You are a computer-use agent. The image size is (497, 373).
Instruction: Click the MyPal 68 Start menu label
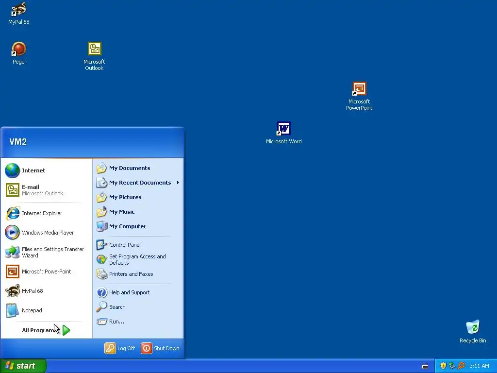click(33, 291)
